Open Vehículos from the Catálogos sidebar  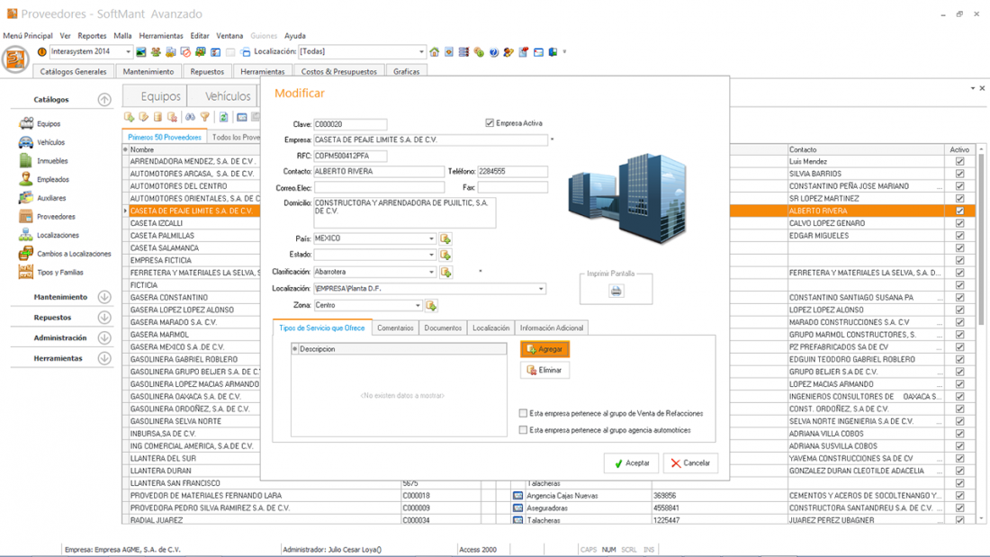click(49, 142)
